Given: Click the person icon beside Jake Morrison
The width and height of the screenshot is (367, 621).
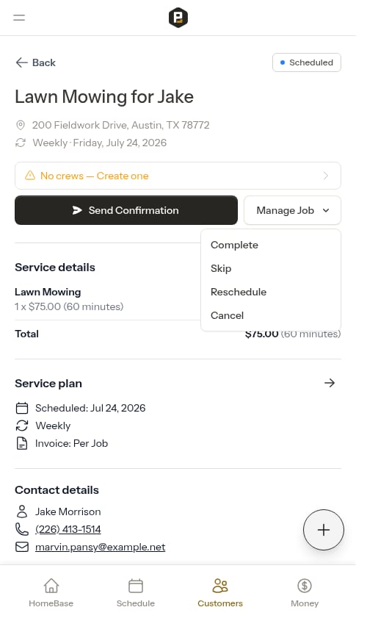Looking at the screenshot, I should (22, 511).
